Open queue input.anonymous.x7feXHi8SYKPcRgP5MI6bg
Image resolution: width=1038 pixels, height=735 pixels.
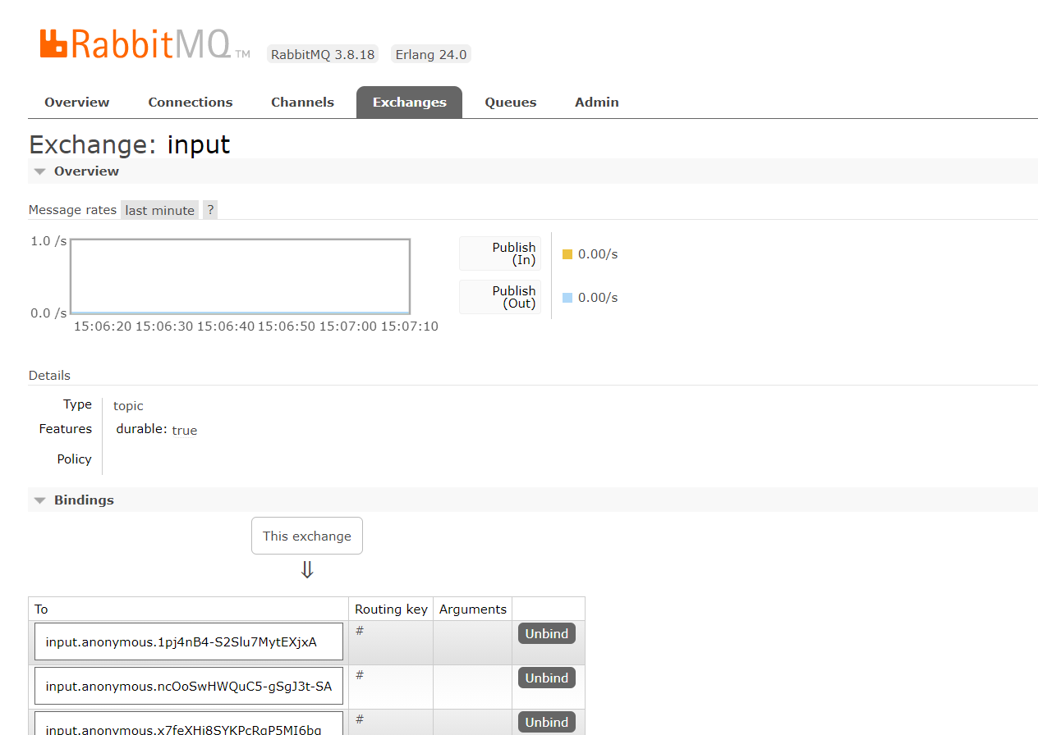pos(189,724)
